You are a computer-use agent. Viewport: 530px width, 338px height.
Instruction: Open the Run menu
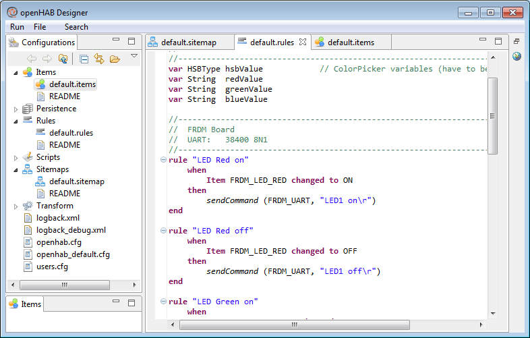pyautogui.click(x=18, y=27)
